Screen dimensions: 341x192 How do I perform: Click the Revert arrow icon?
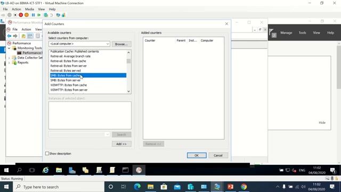[x=52, y=15]
